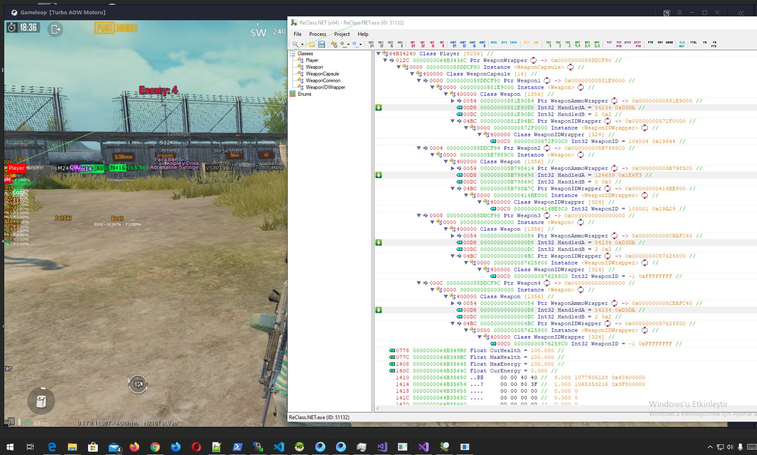Open the Help menu
Image resolution: width=757 pixels, height=455 pixels.
tap(363, 34)
